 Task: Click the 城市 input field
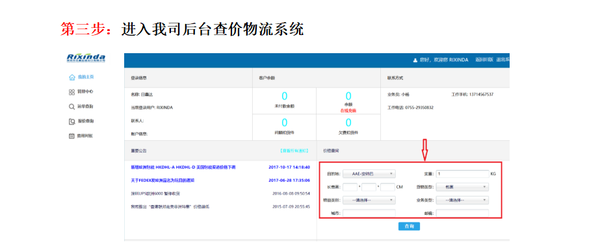[369, 213]
